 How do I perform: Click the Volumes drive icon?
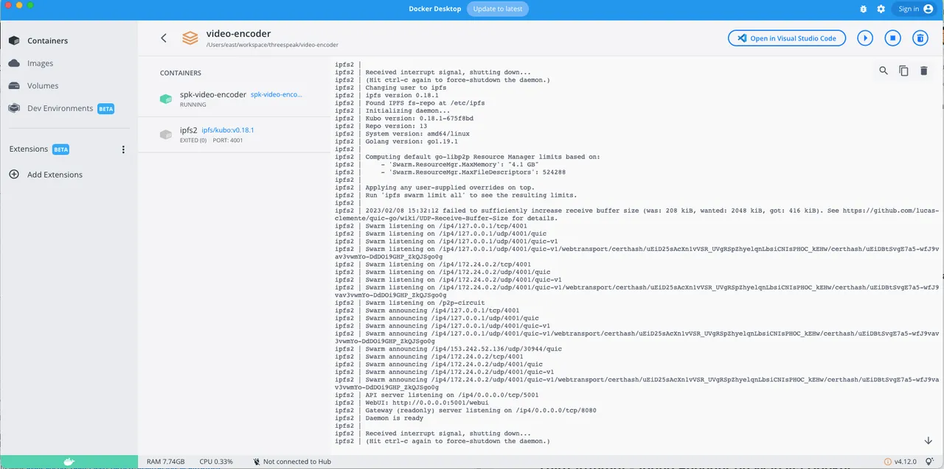click(14, 85)
